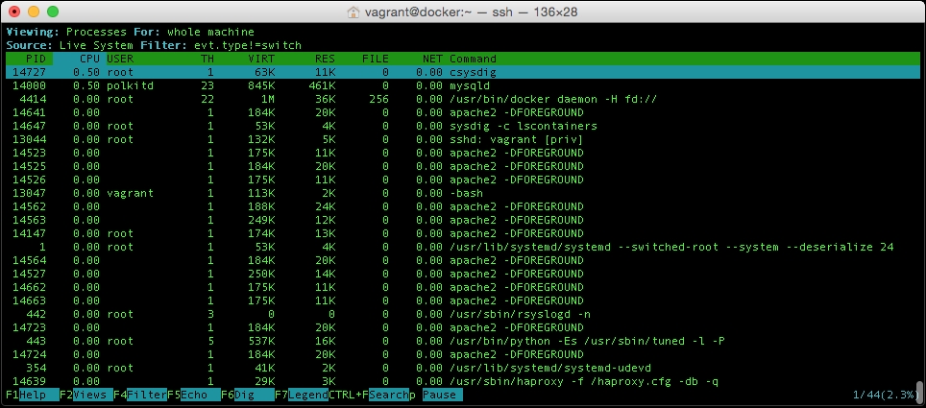926x408 pixels.
Task: Click the yellow minimize window button
Action: point(34,12)
